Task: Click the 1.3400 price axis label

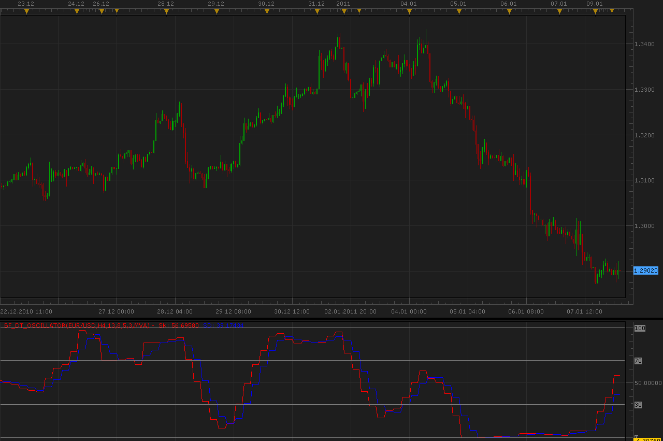Action: coord(644,44)
